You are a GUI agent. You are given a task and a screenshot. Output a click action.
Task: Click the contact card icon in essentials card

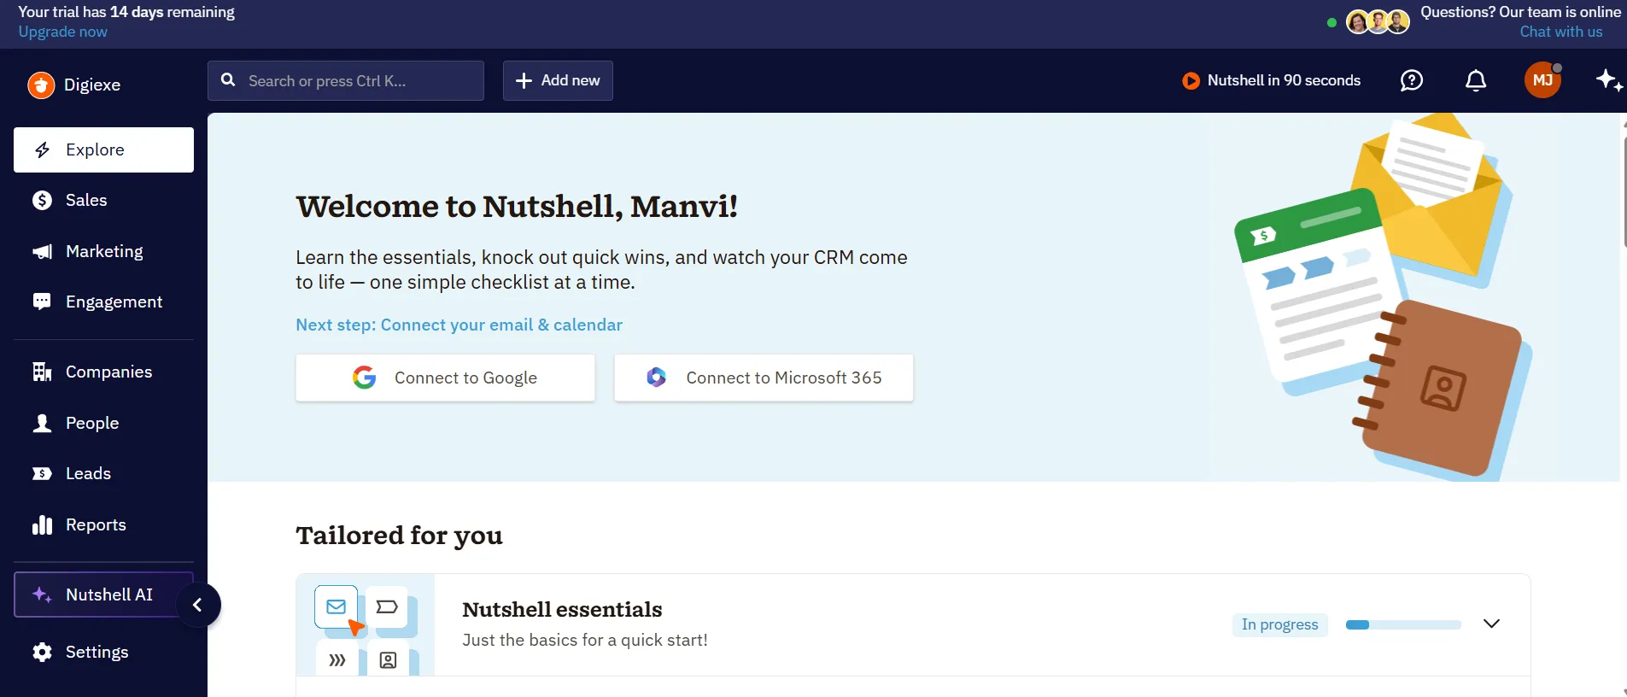(388, 659)
